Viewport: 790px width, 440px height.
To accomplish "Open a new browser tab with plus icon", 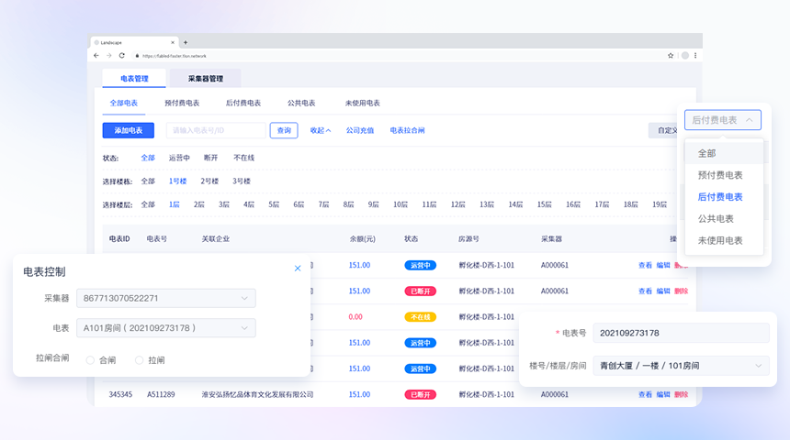I will click(x=186, y=42).
